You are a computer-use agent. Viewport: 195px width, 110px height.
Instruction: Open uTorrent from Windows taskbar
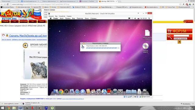click(52, 108)
